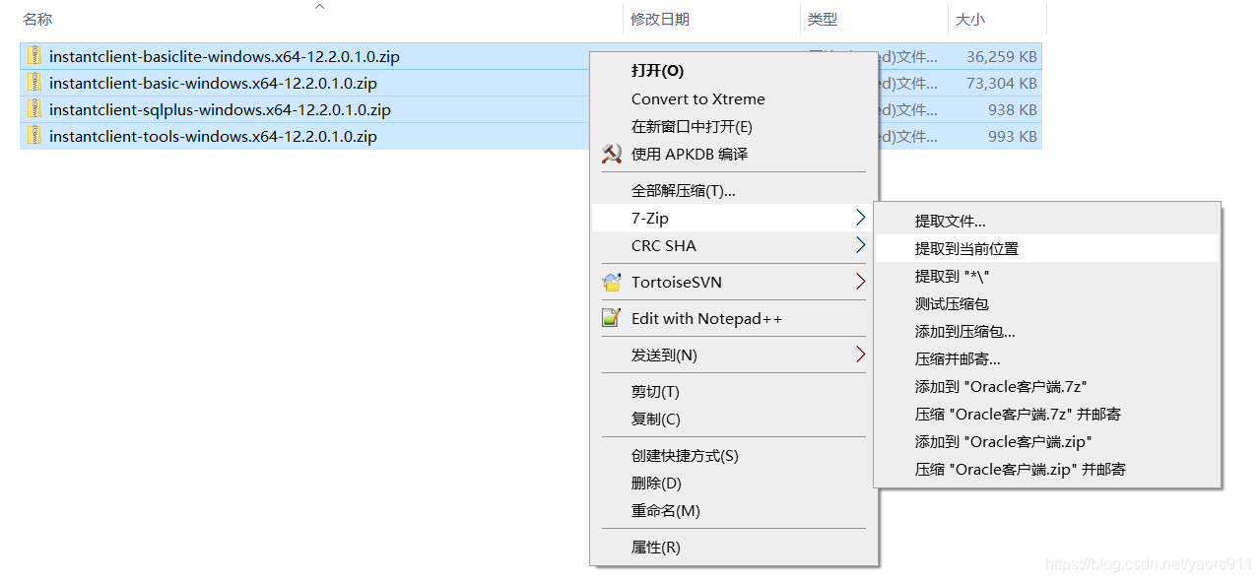This screenshot has height=582, width=1260.
Task: Click the TortoiseSVN icon in menu
Action: (x=612, y=283)
